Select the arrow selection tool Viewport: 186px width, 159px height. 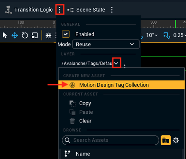(5, 35)
